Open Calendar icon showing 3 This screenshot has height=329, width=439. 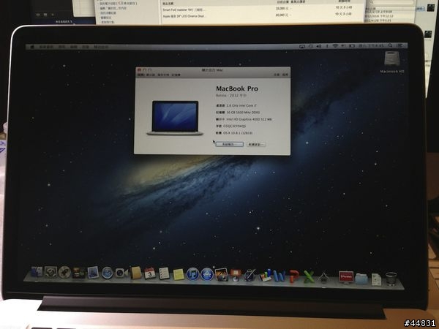click(x=150, y=273)
